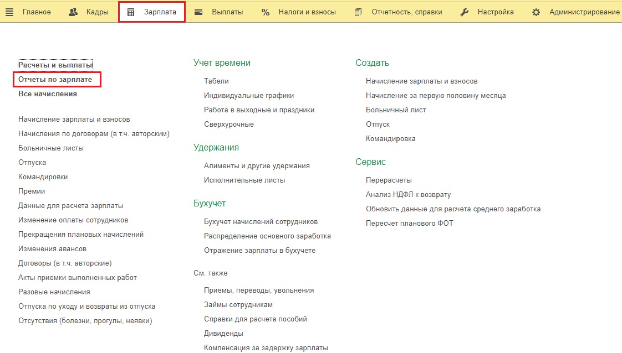Open Договоры (в т.ч. авторские)
The width and height of the screenshot is (622, 353).
coord(65,263)
